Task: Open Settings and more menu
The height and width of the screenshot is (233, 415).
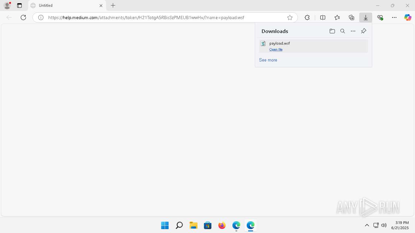Action: point(394,17)
